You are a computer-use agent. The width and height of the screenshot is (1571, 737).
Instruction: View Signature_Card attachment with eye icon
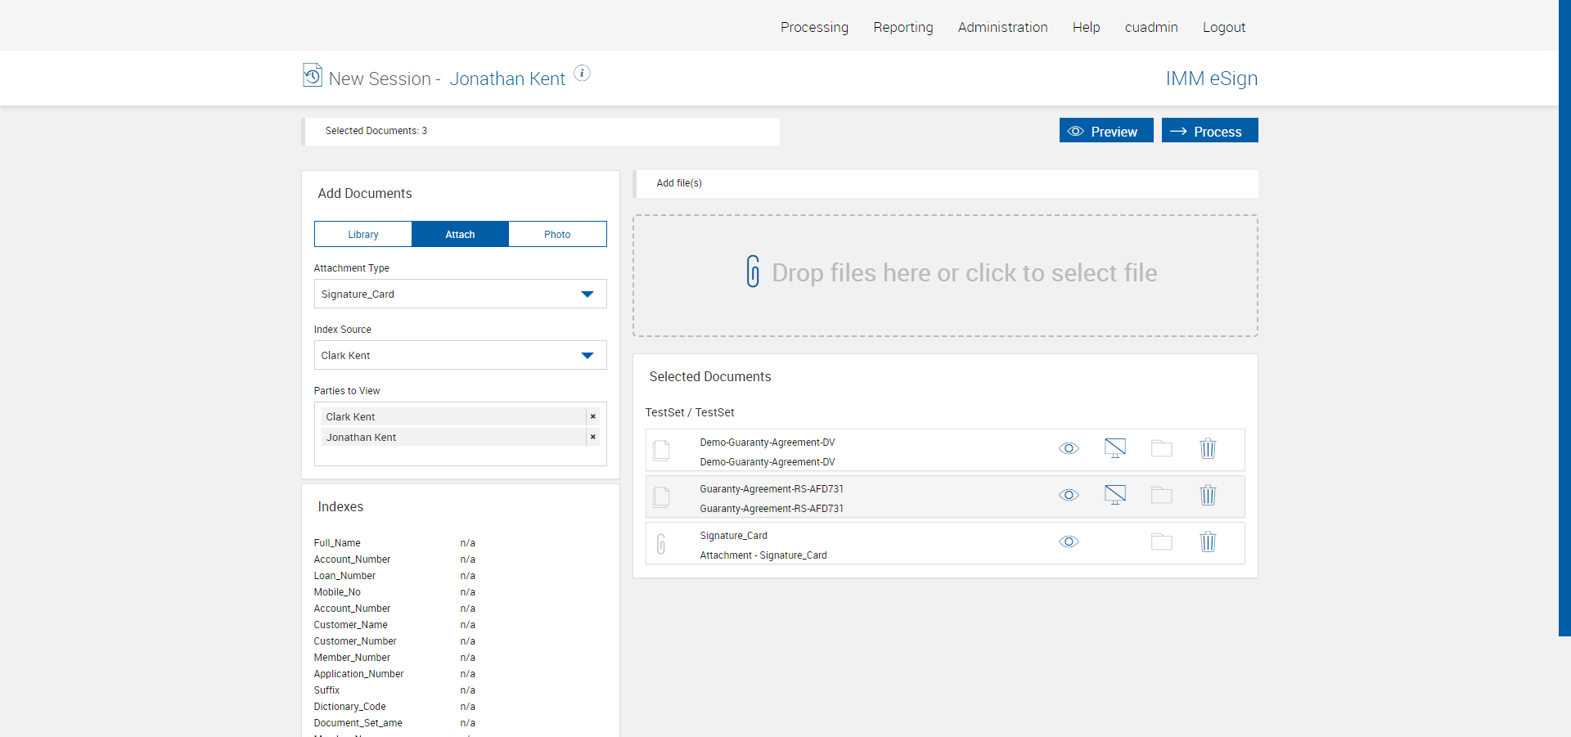click(x=1069, y=542)
